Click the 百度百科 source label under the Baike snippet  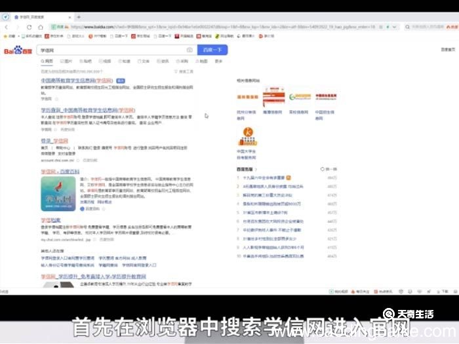click(90, 209)
